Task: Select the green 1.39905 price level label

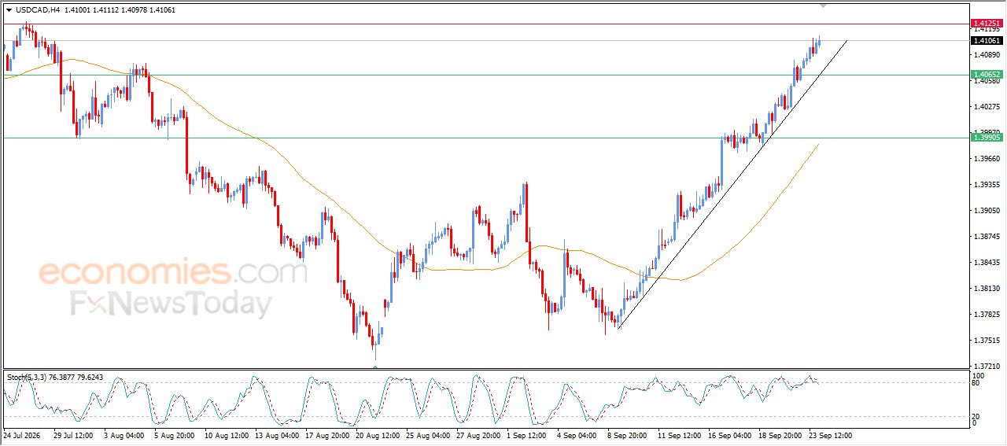Action: 987,138
